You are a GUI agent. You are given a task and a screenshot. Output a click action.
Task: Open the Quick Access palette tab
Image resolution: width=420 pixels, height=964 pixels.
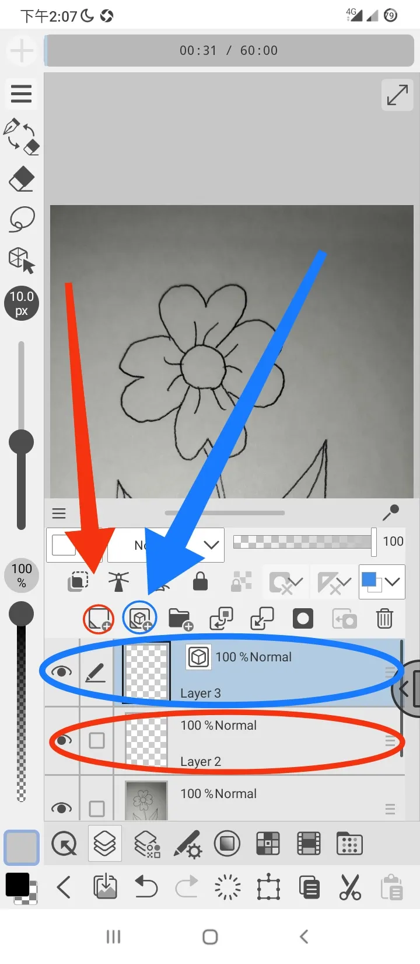point(64,844)
